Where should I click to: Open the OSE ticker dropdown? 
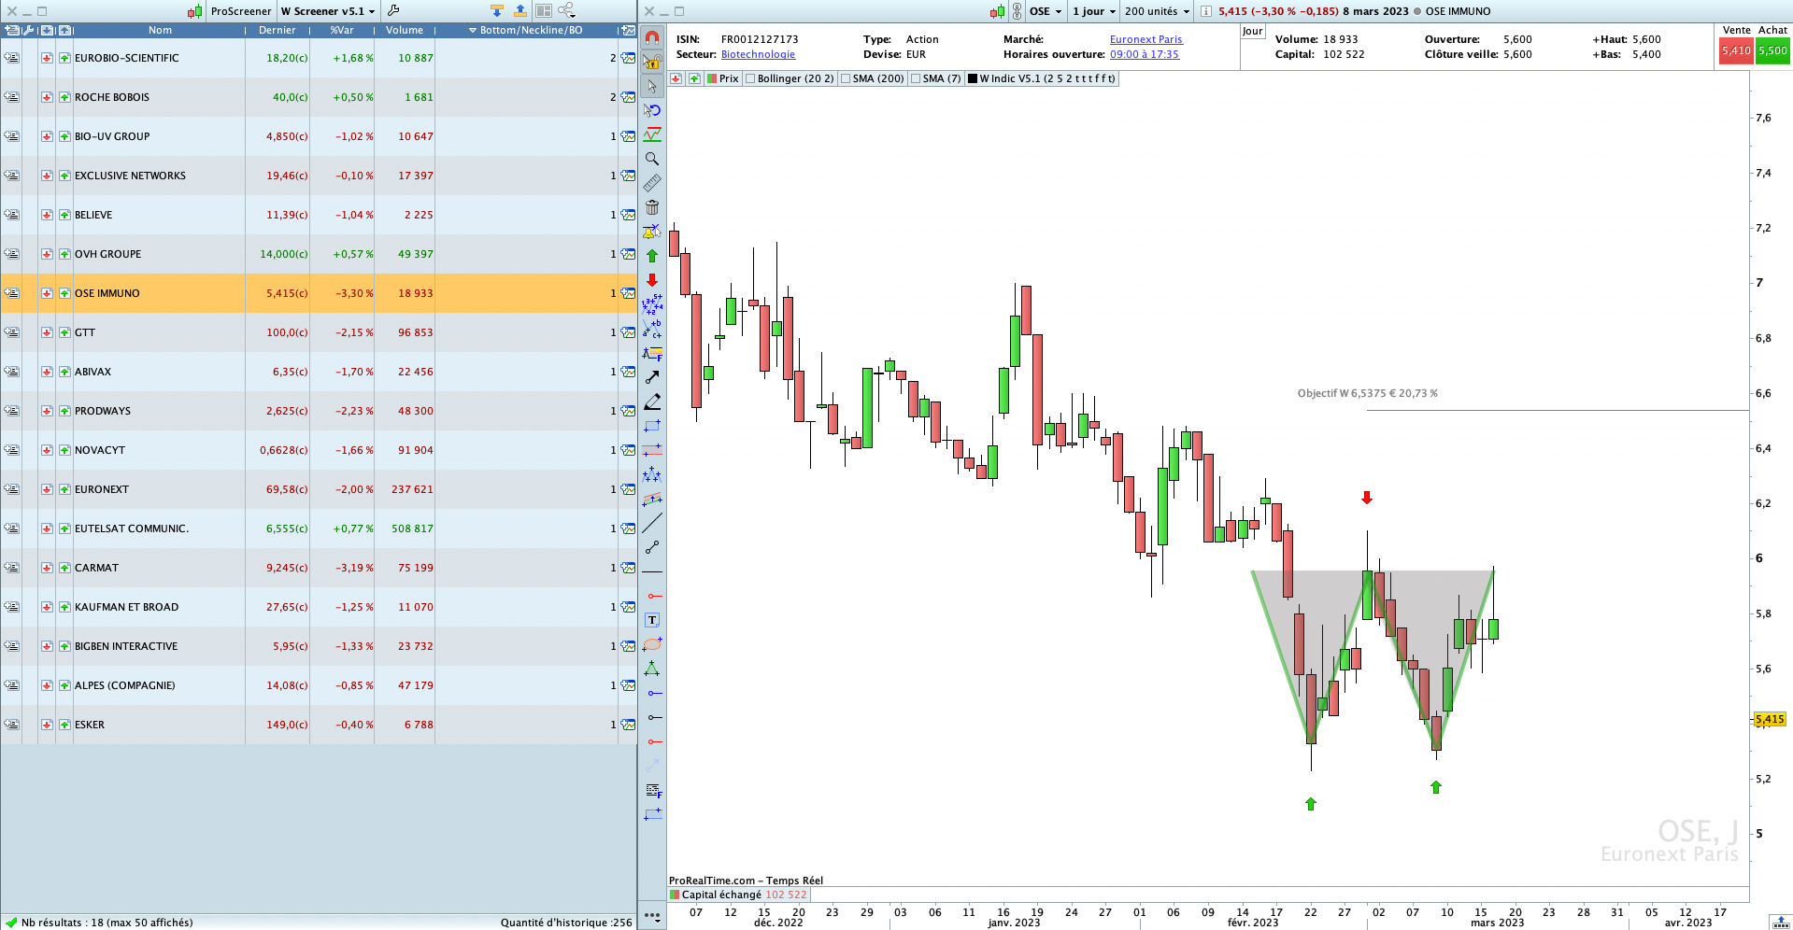[1046, 11]
